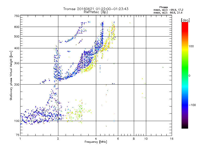This screenshot has height=151, width=202.
Task: Click the blue data point below 100 km near 5 MHz
Action: coord(106,126)
